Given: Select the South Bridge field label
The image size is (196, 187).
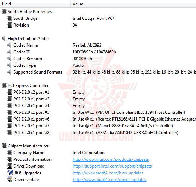Looking at the screenshot, I should click(25, 18).
